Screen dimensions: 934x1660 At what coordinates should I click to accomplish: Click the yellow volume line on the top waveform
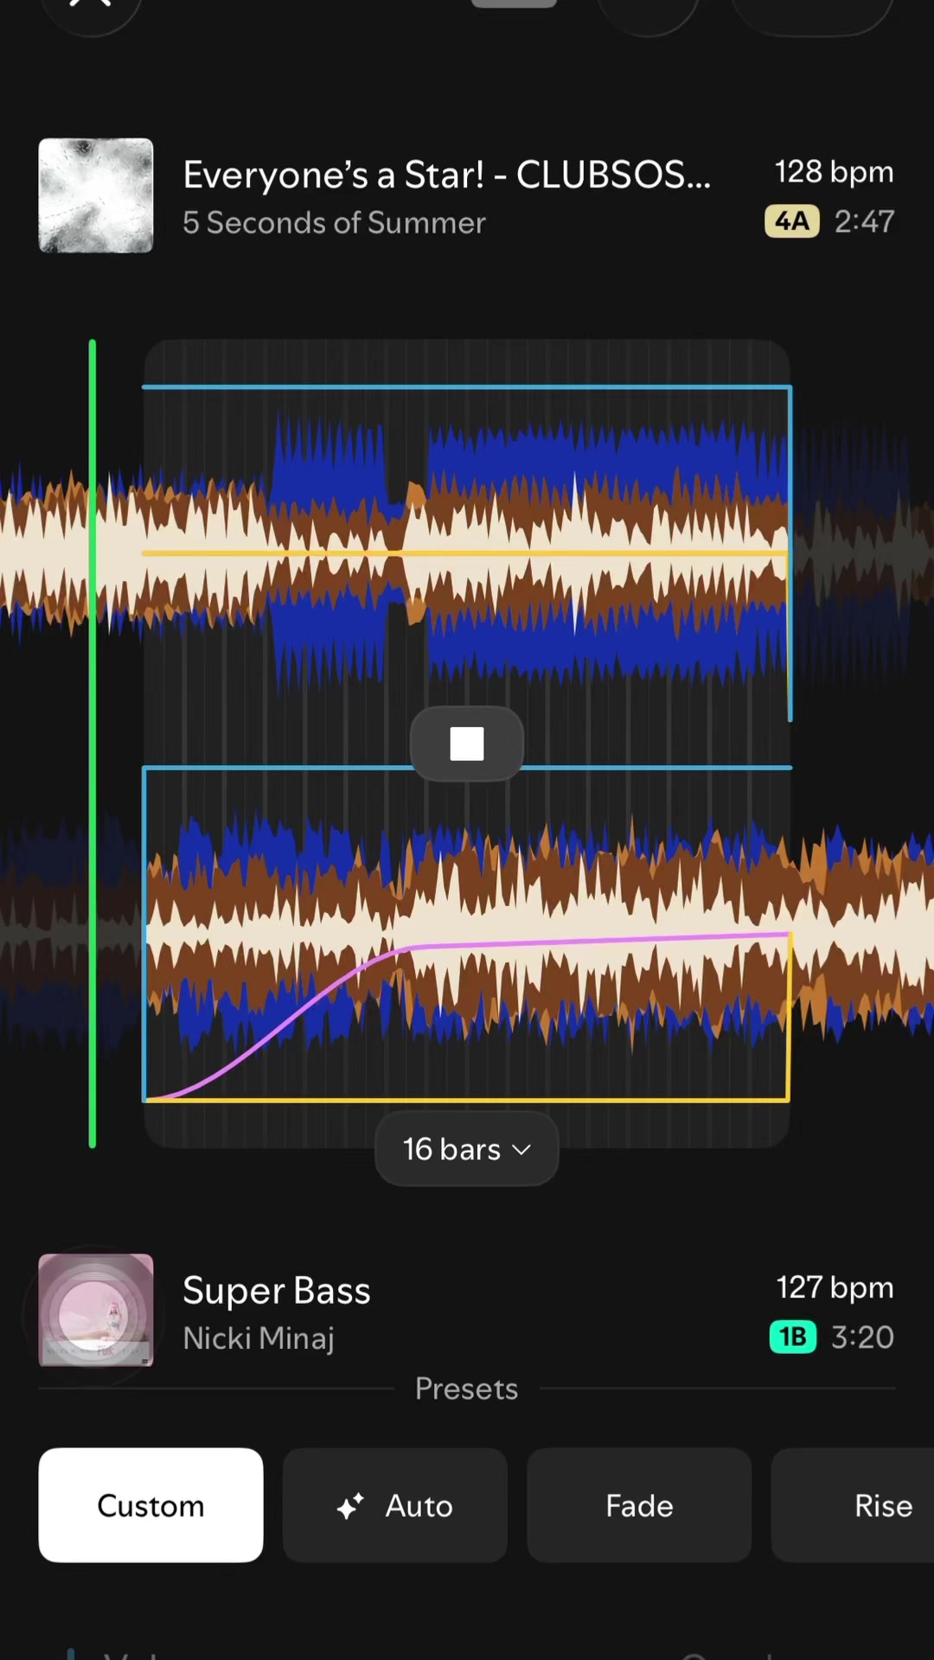click(x=465, y=552)
